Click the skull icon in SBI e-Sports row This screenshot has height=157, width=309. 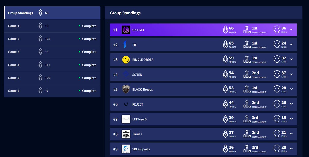coord(277,149)
